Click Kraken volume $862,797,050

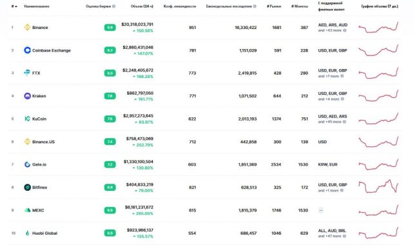click(140, 93)
